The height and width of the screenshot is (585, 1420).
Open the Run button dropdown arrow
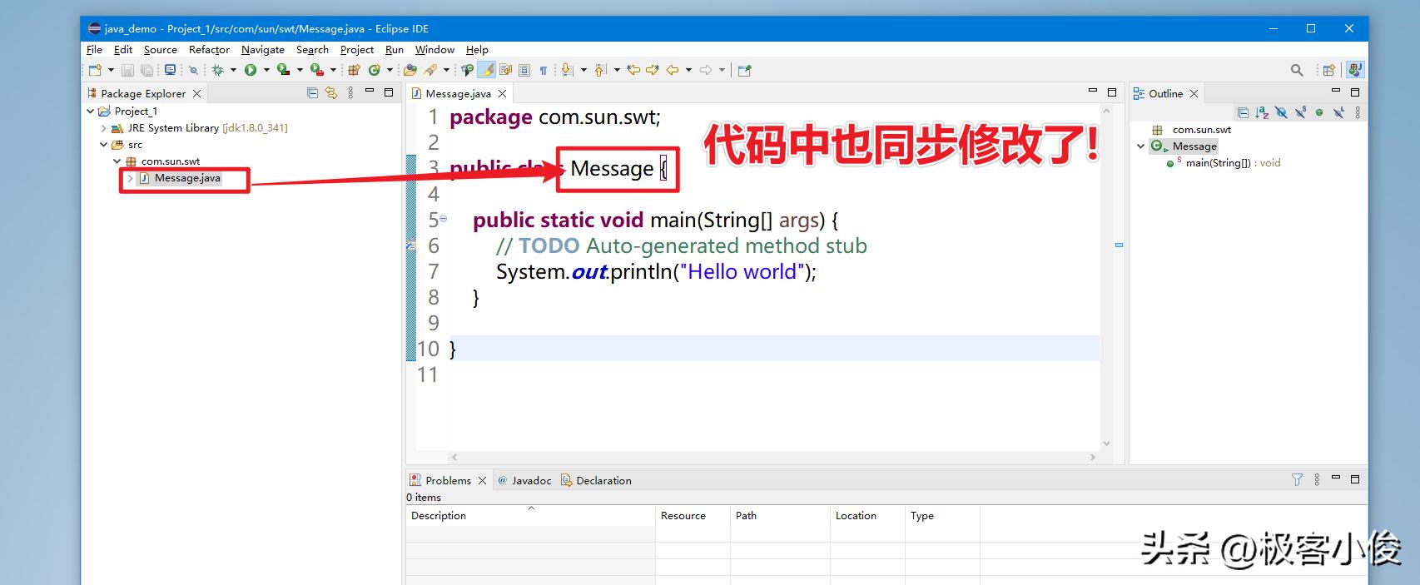pos(266,70)
